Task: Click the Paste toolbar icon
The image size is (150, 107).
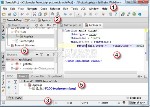Action: (x=46, y=14)
